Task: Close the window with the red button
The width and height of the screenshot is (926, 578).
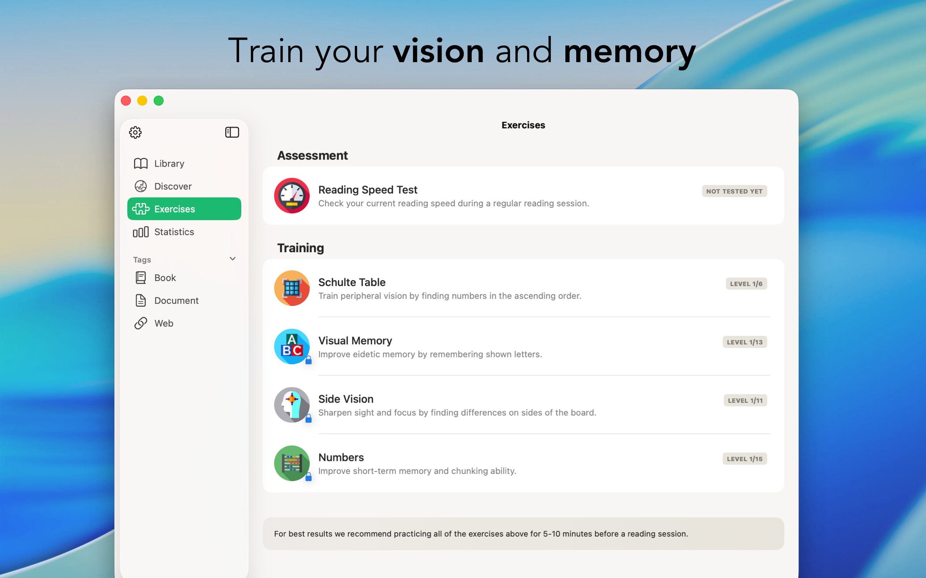Action: 126,100
